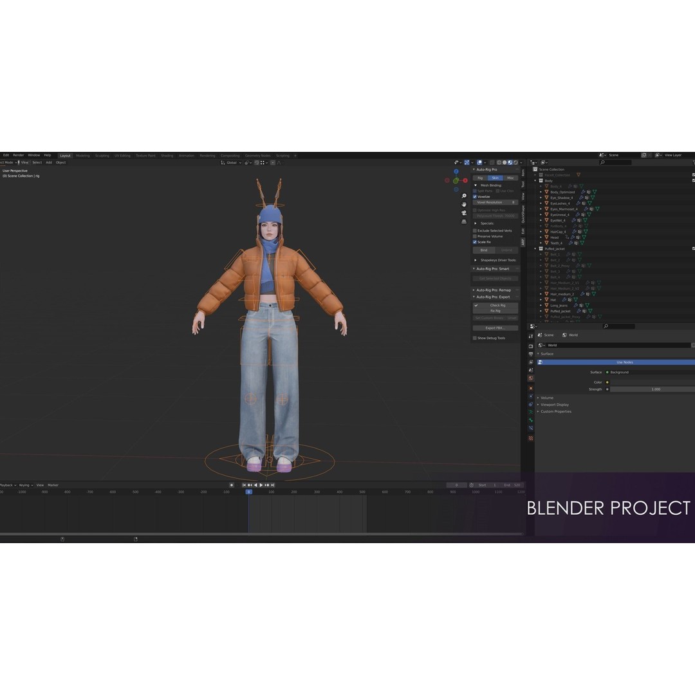Check the Preserve Volume option

(475, 236)
